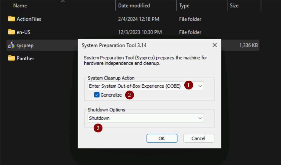Click the sysprep application icon

click(11, 45)
